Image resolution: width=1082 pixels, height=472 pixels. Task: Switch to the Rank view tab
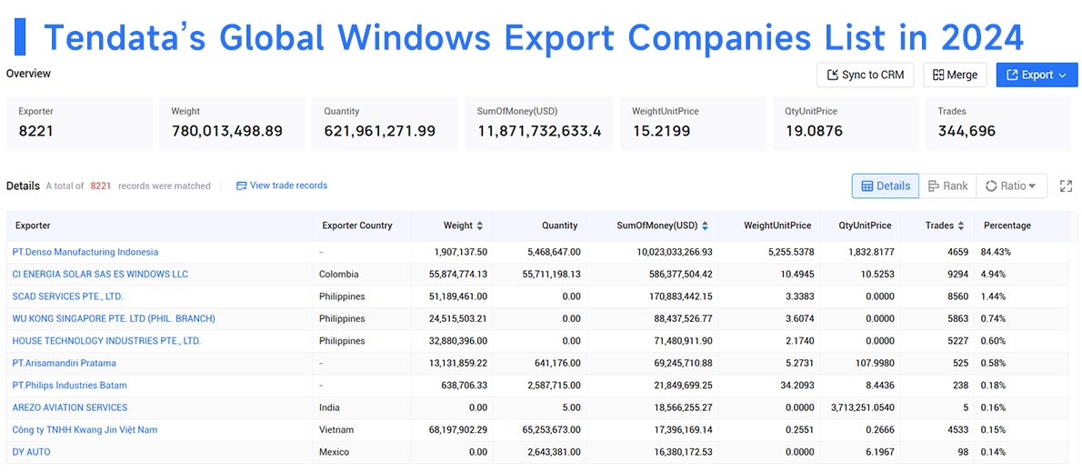[x=947, y=186]
